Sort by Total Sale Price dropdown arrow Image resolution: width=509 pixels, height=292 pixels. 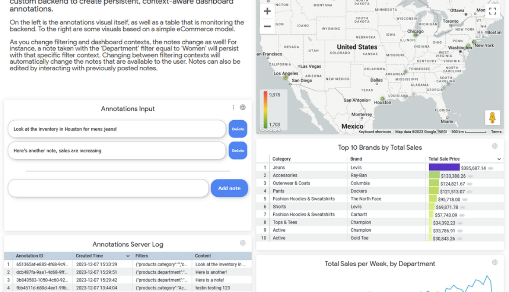[499, 159]
